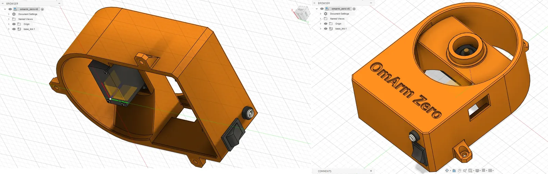Viewport: 548px width, 174px height.
Task: Toggle Origin visibility eye in left browser
Action: (14, 24)
